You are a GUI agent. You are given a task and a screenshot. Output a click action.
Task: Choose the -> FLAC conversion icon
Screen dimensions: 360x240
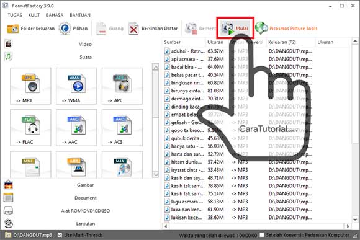pos(30,128)
